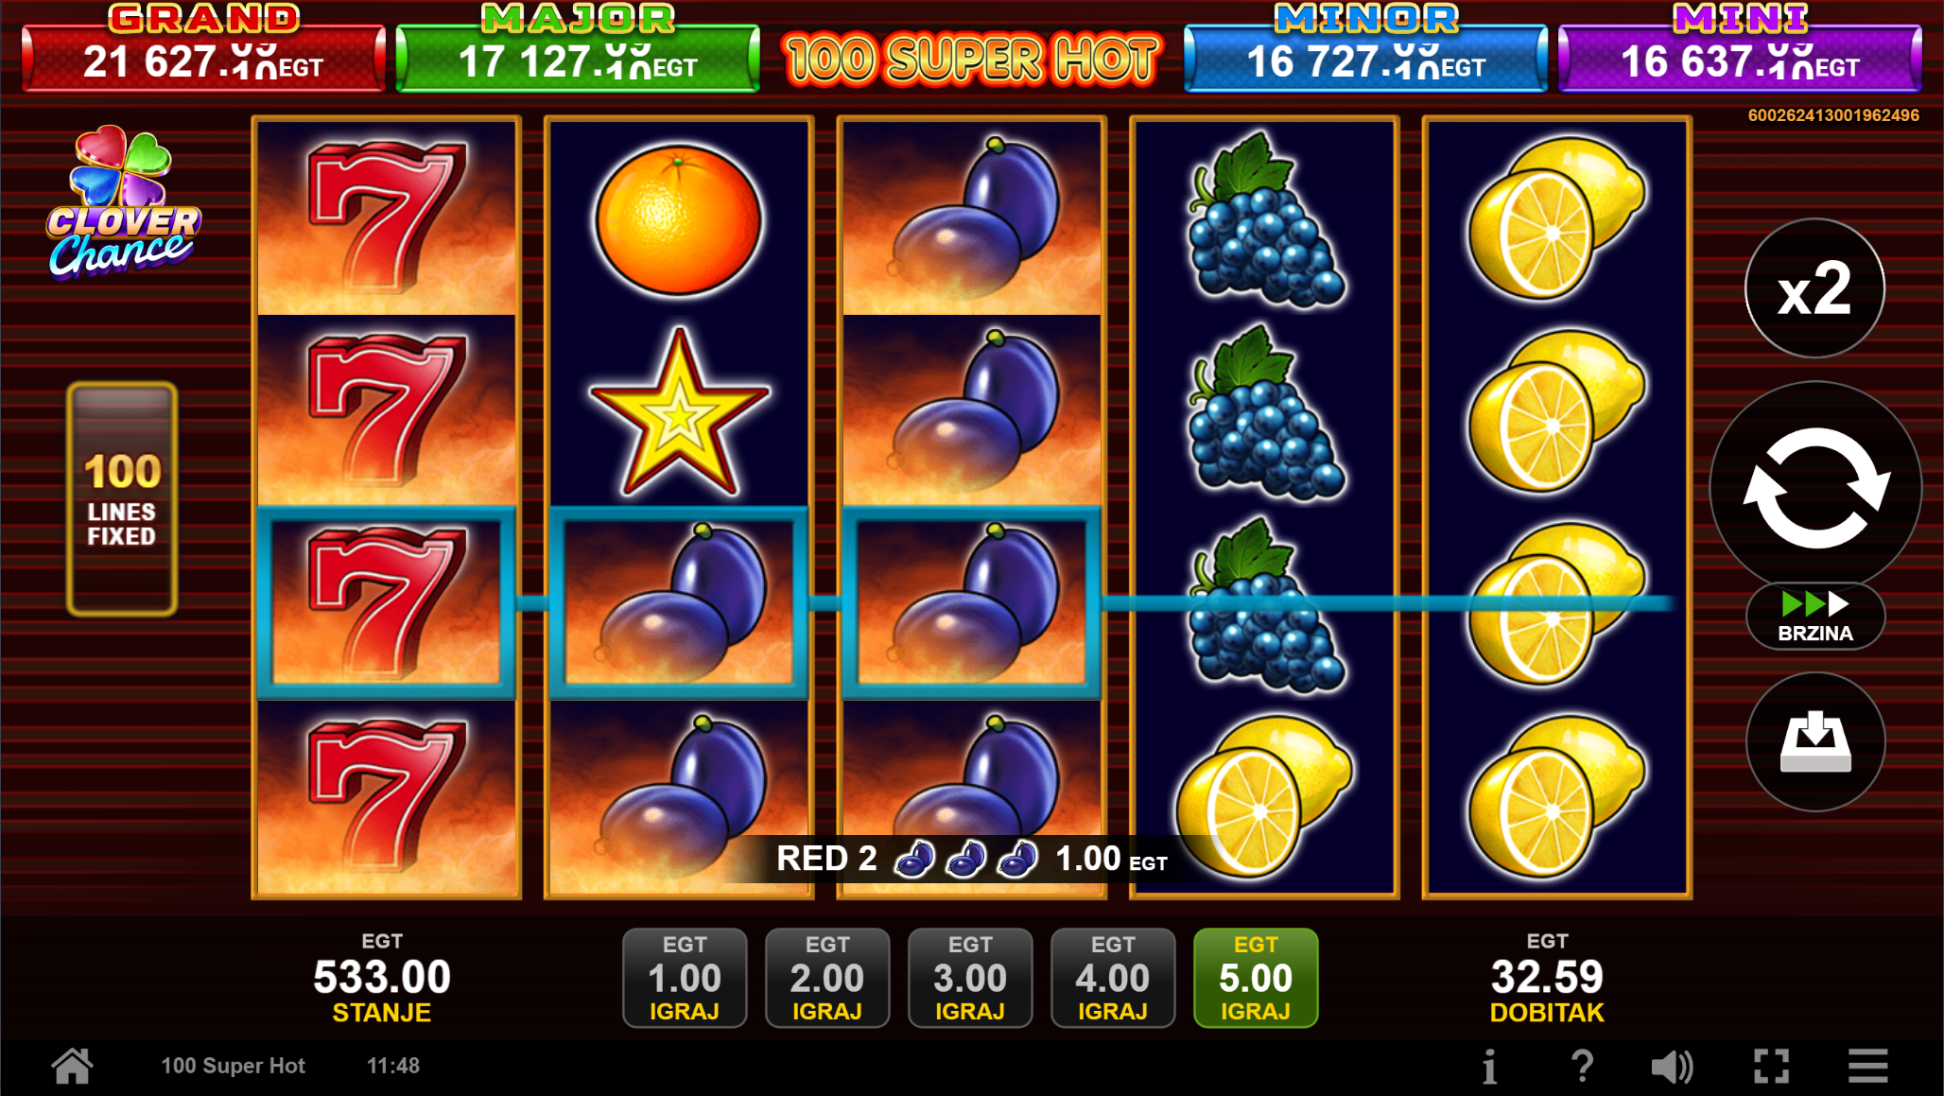Open the hamburger menu

coord(1868,1067)
